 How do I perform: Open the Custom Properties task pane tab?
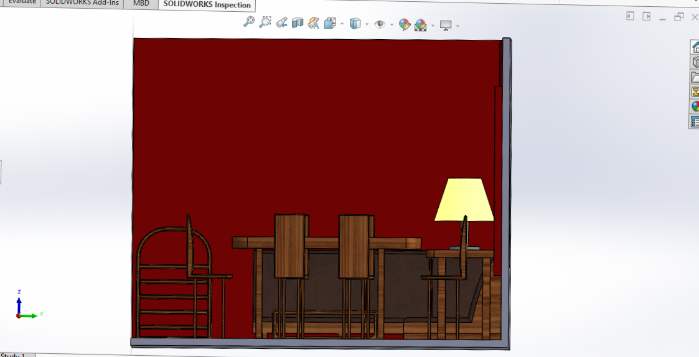click(x=695, y=121)
